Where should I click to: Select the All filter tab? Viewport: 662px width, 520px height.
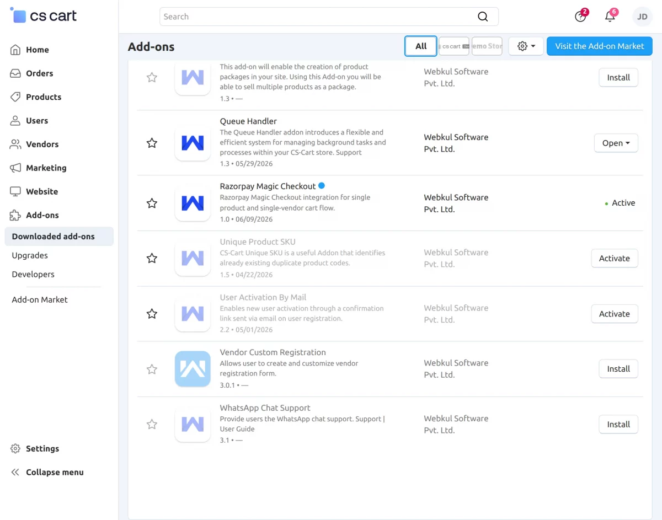tap(421, 46)
